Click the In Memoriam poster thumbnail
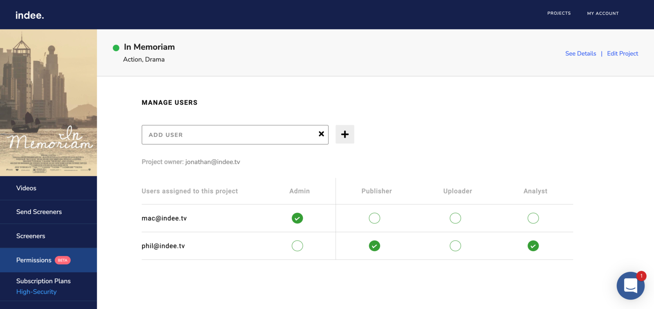The width and height of the screenshot is (654, 309). pos(48,103)
